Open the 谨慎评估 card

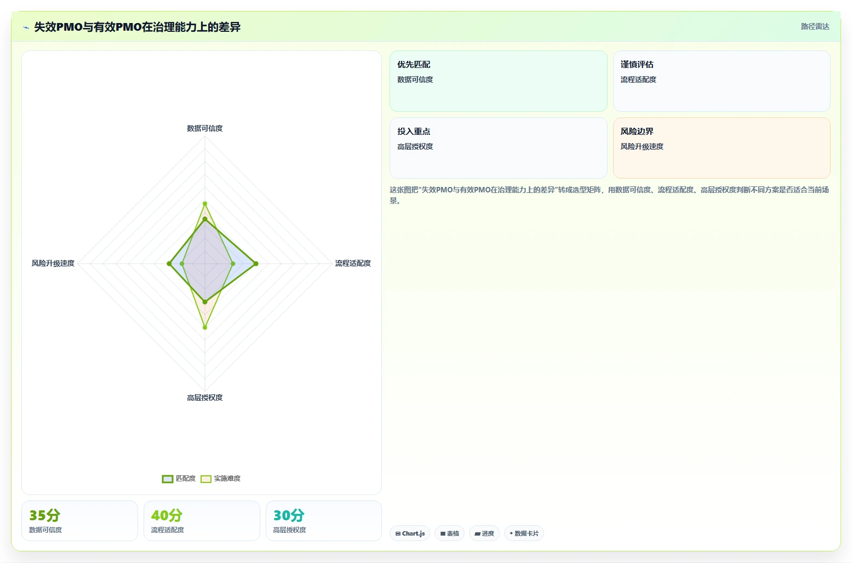[722, 81]
